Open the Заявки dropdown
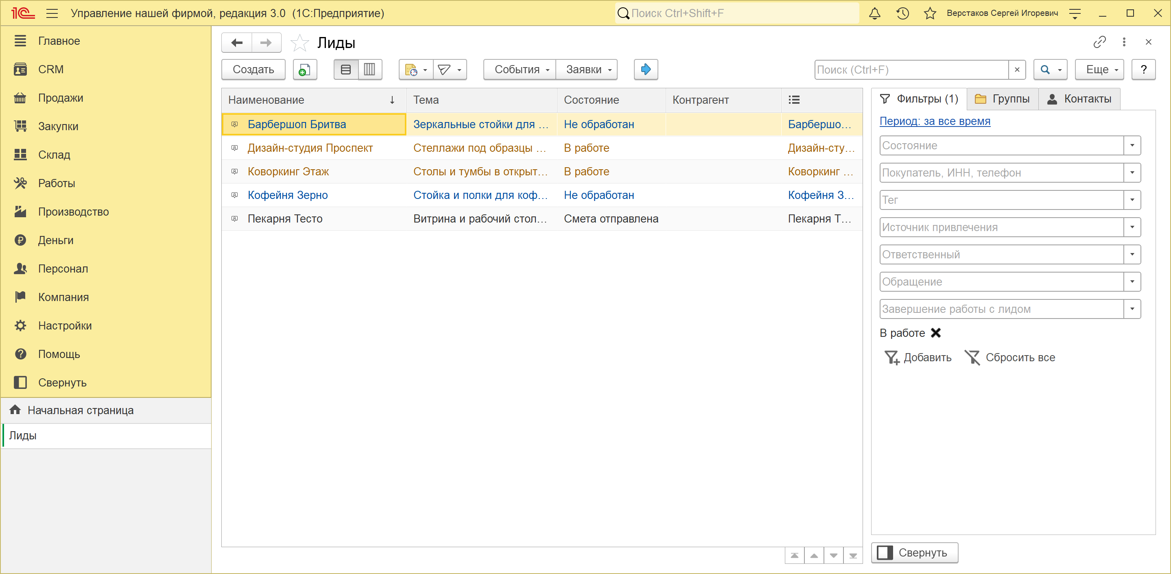Image resolution: width=1171 pixels, height=574 pixels. [x=586, y=70]
